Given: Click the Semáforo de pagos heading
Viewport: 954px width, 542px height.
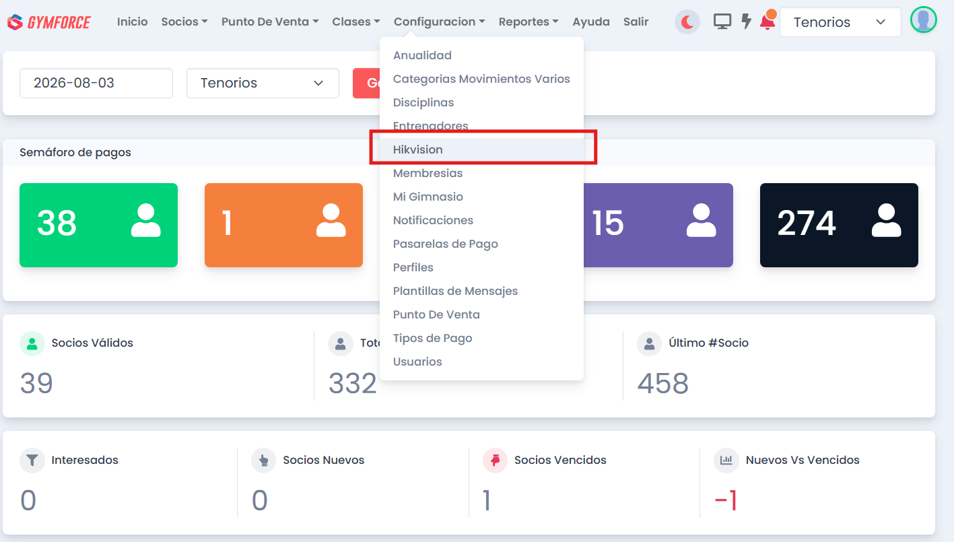Looking at the screenshot, I should (75, 152).
